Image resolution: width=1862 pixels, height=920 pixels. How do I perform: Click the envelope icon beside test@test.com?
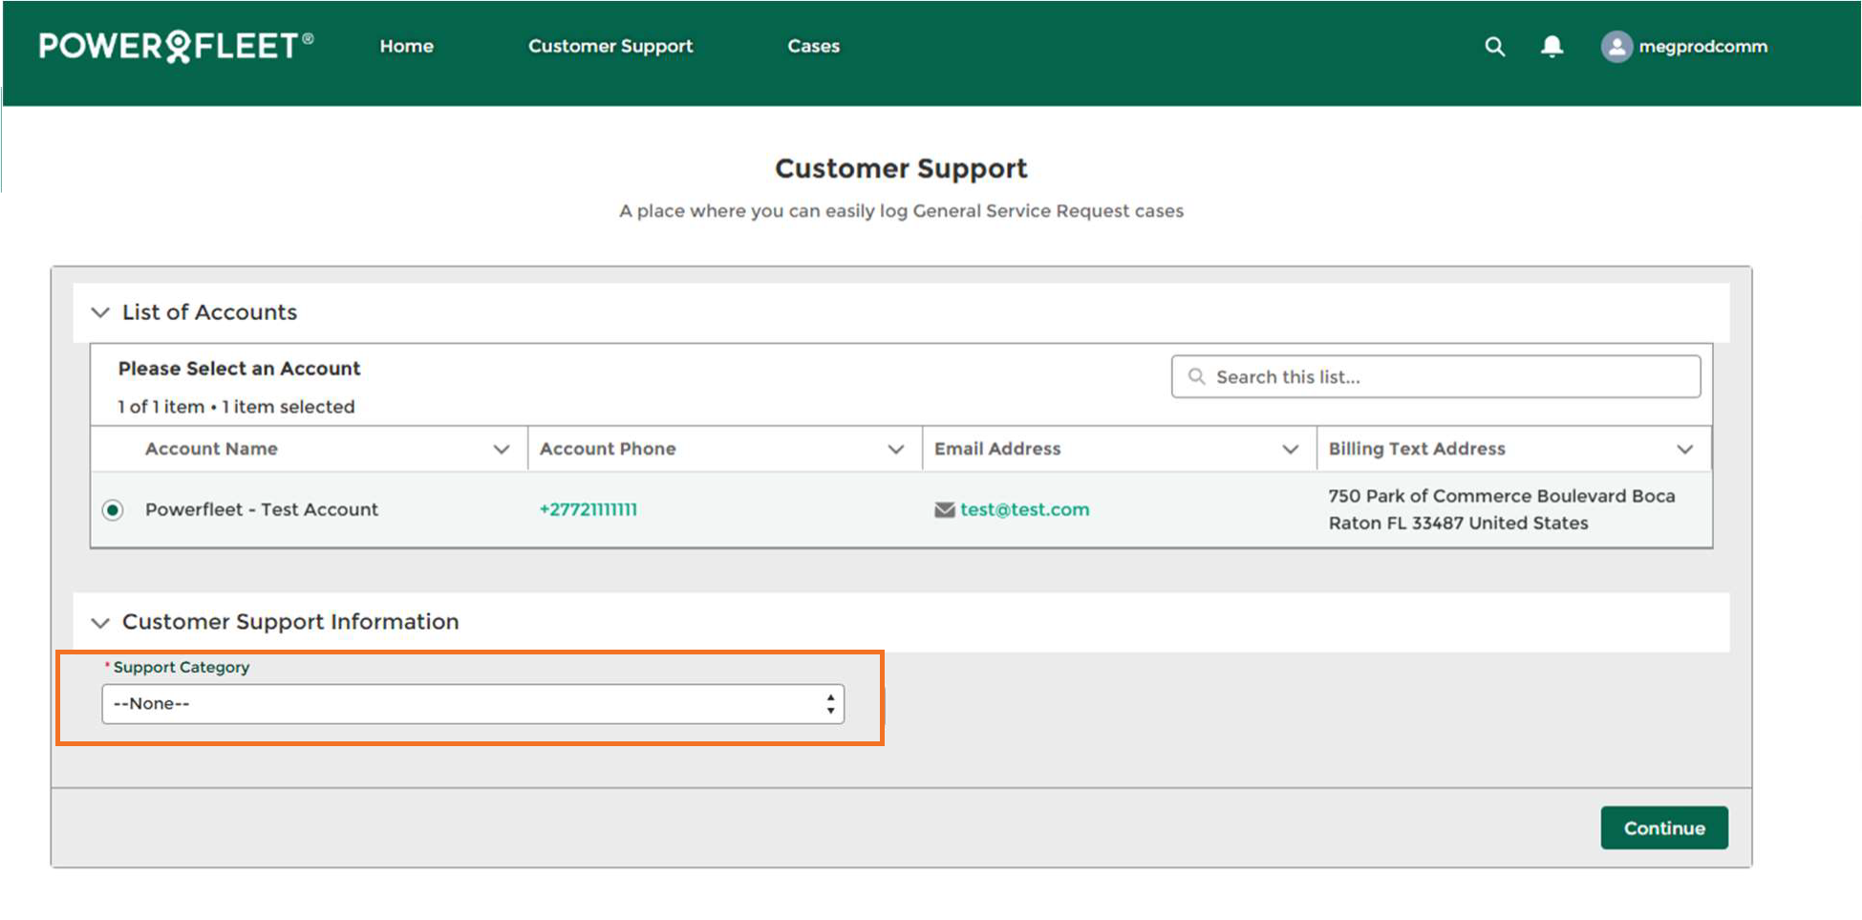[x=945, y=510]
